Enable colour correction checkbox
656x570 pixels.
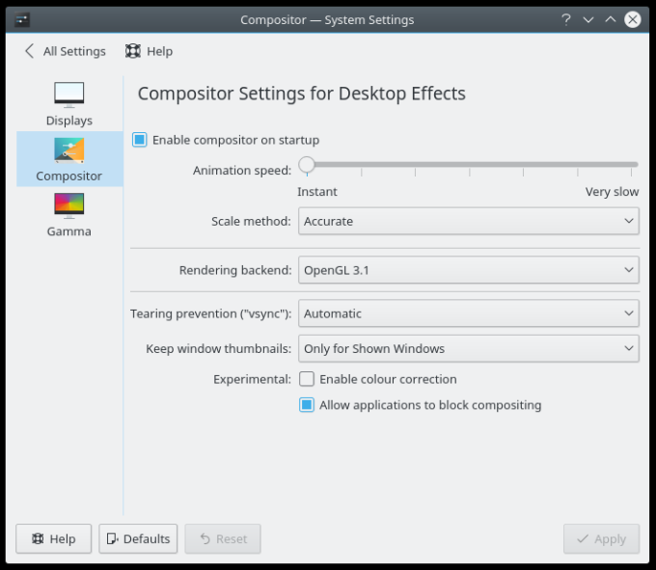click(307, 379)
